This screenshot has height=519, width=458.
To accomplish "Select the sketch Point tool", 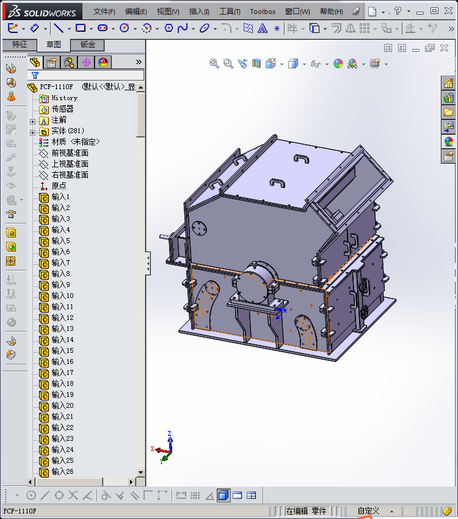I will coord(277,29).
